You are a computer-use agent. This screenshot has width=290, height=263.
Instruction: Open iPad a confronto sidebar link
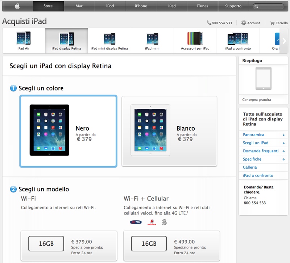point(258,175)
